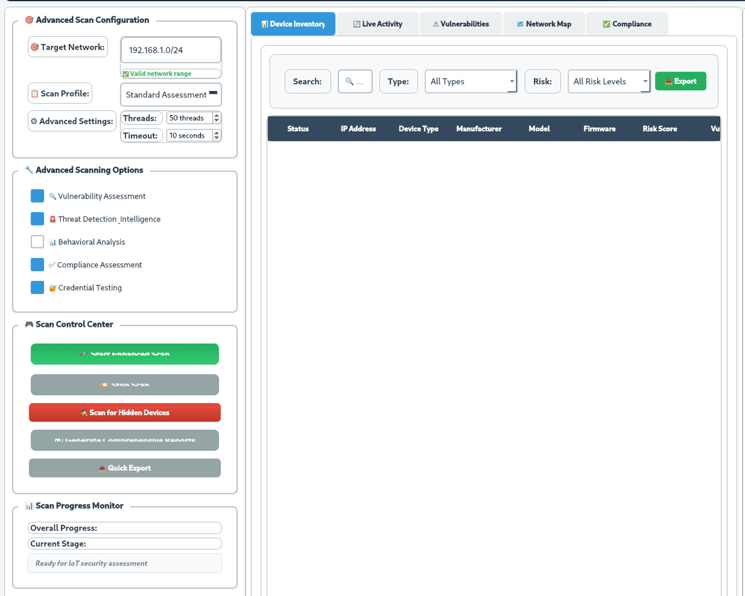Click the wrench icon beside Advanced Scanning Options

pos(29,169)
